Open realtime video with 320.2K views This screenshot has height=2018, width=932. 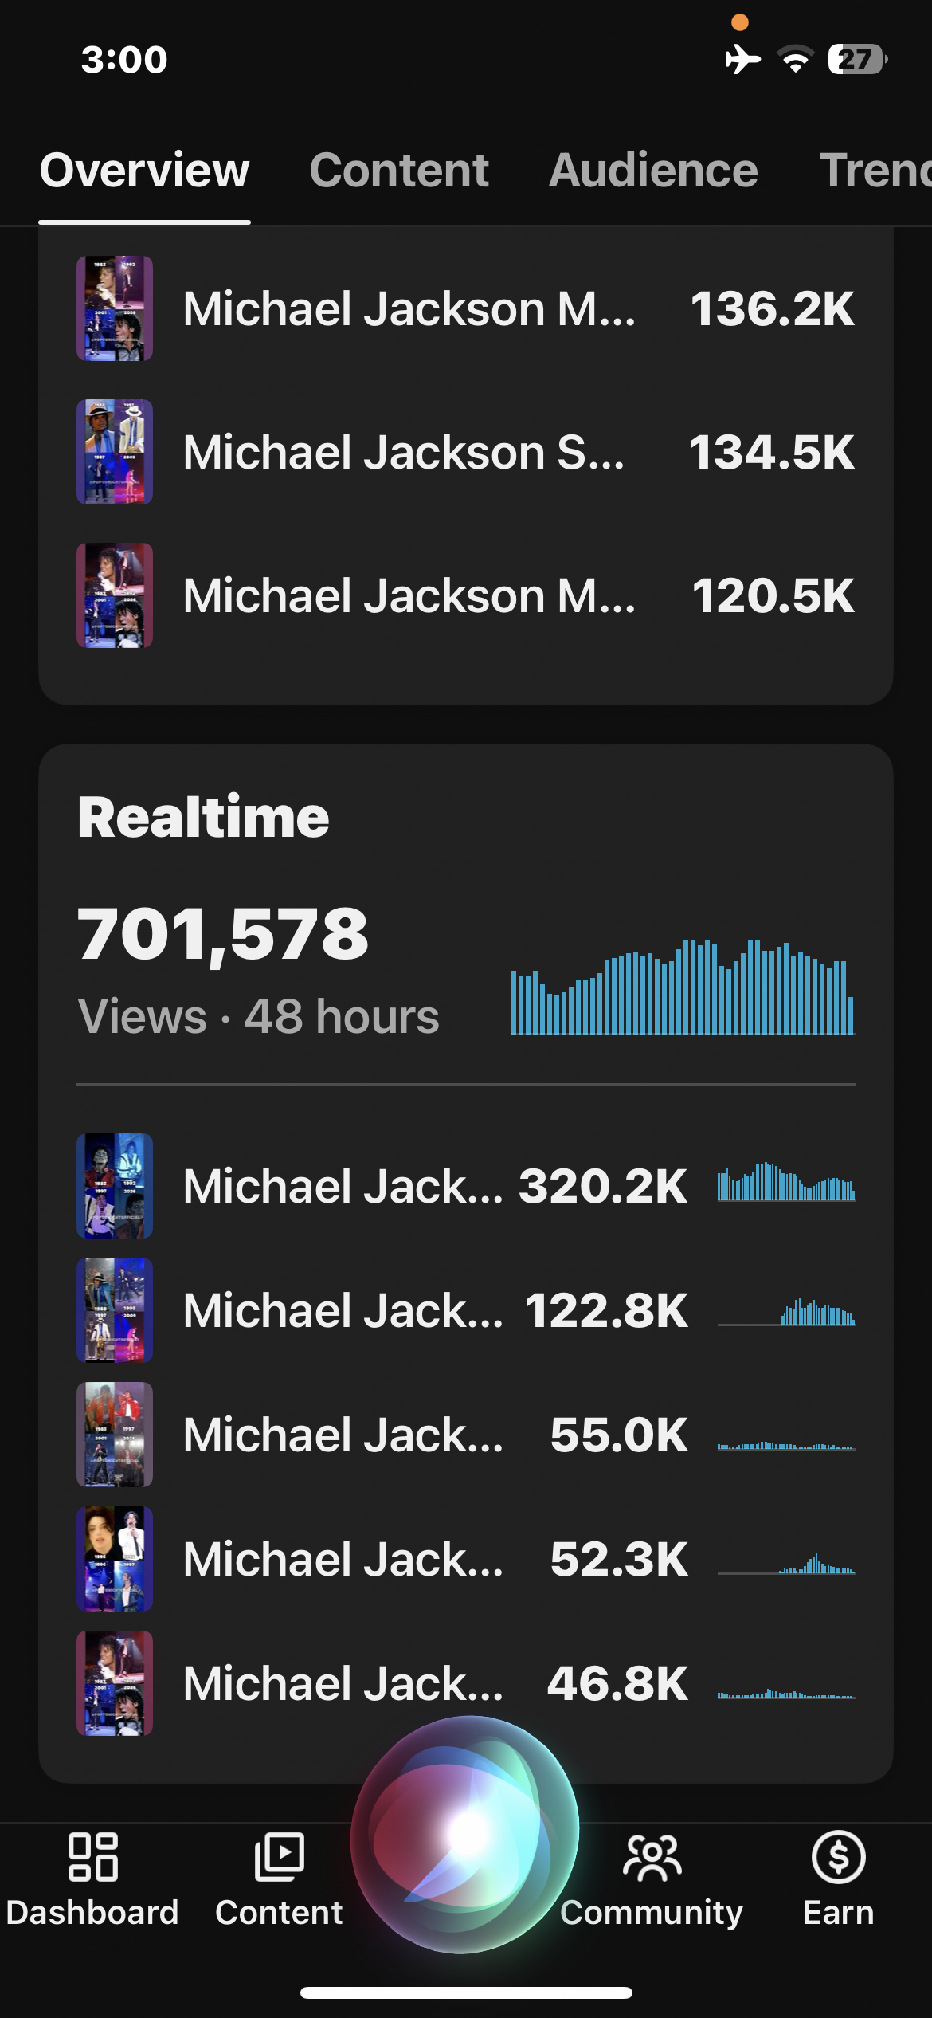(x=466, y=1185)
